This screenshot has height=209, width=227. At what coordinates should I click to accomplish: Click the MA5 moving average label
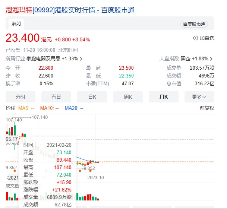point(26,108)
